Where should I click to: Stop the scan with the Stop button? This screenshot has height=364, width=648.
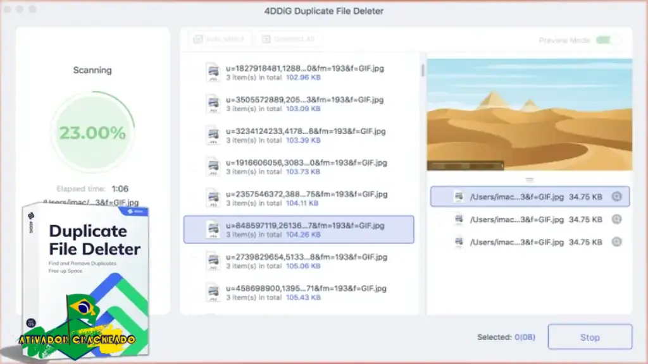tap(590, 337)
